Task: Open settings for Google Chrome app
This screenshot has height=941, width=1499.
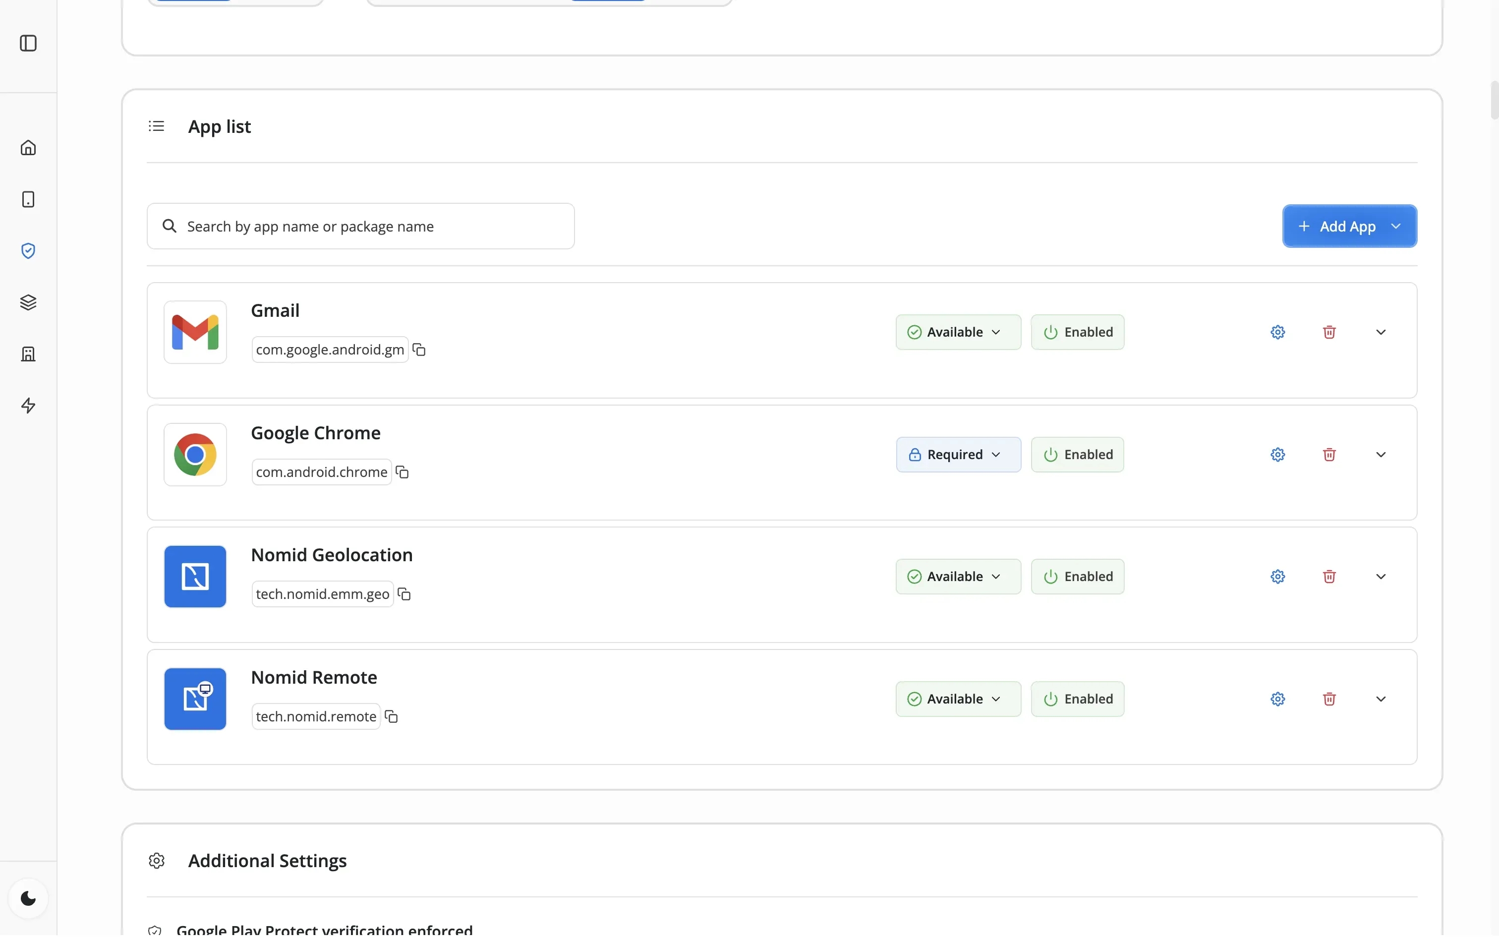Action: 1277,454
